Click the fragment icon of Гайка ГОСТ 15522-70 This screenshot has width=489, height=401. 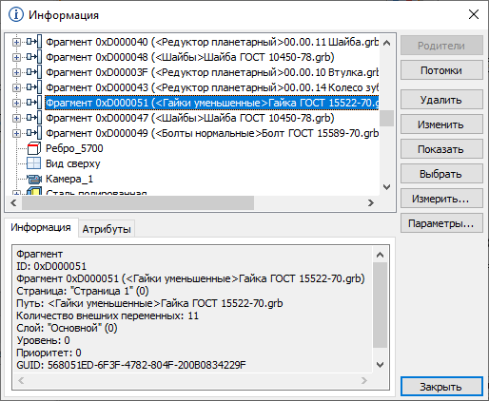click(33, 103)
